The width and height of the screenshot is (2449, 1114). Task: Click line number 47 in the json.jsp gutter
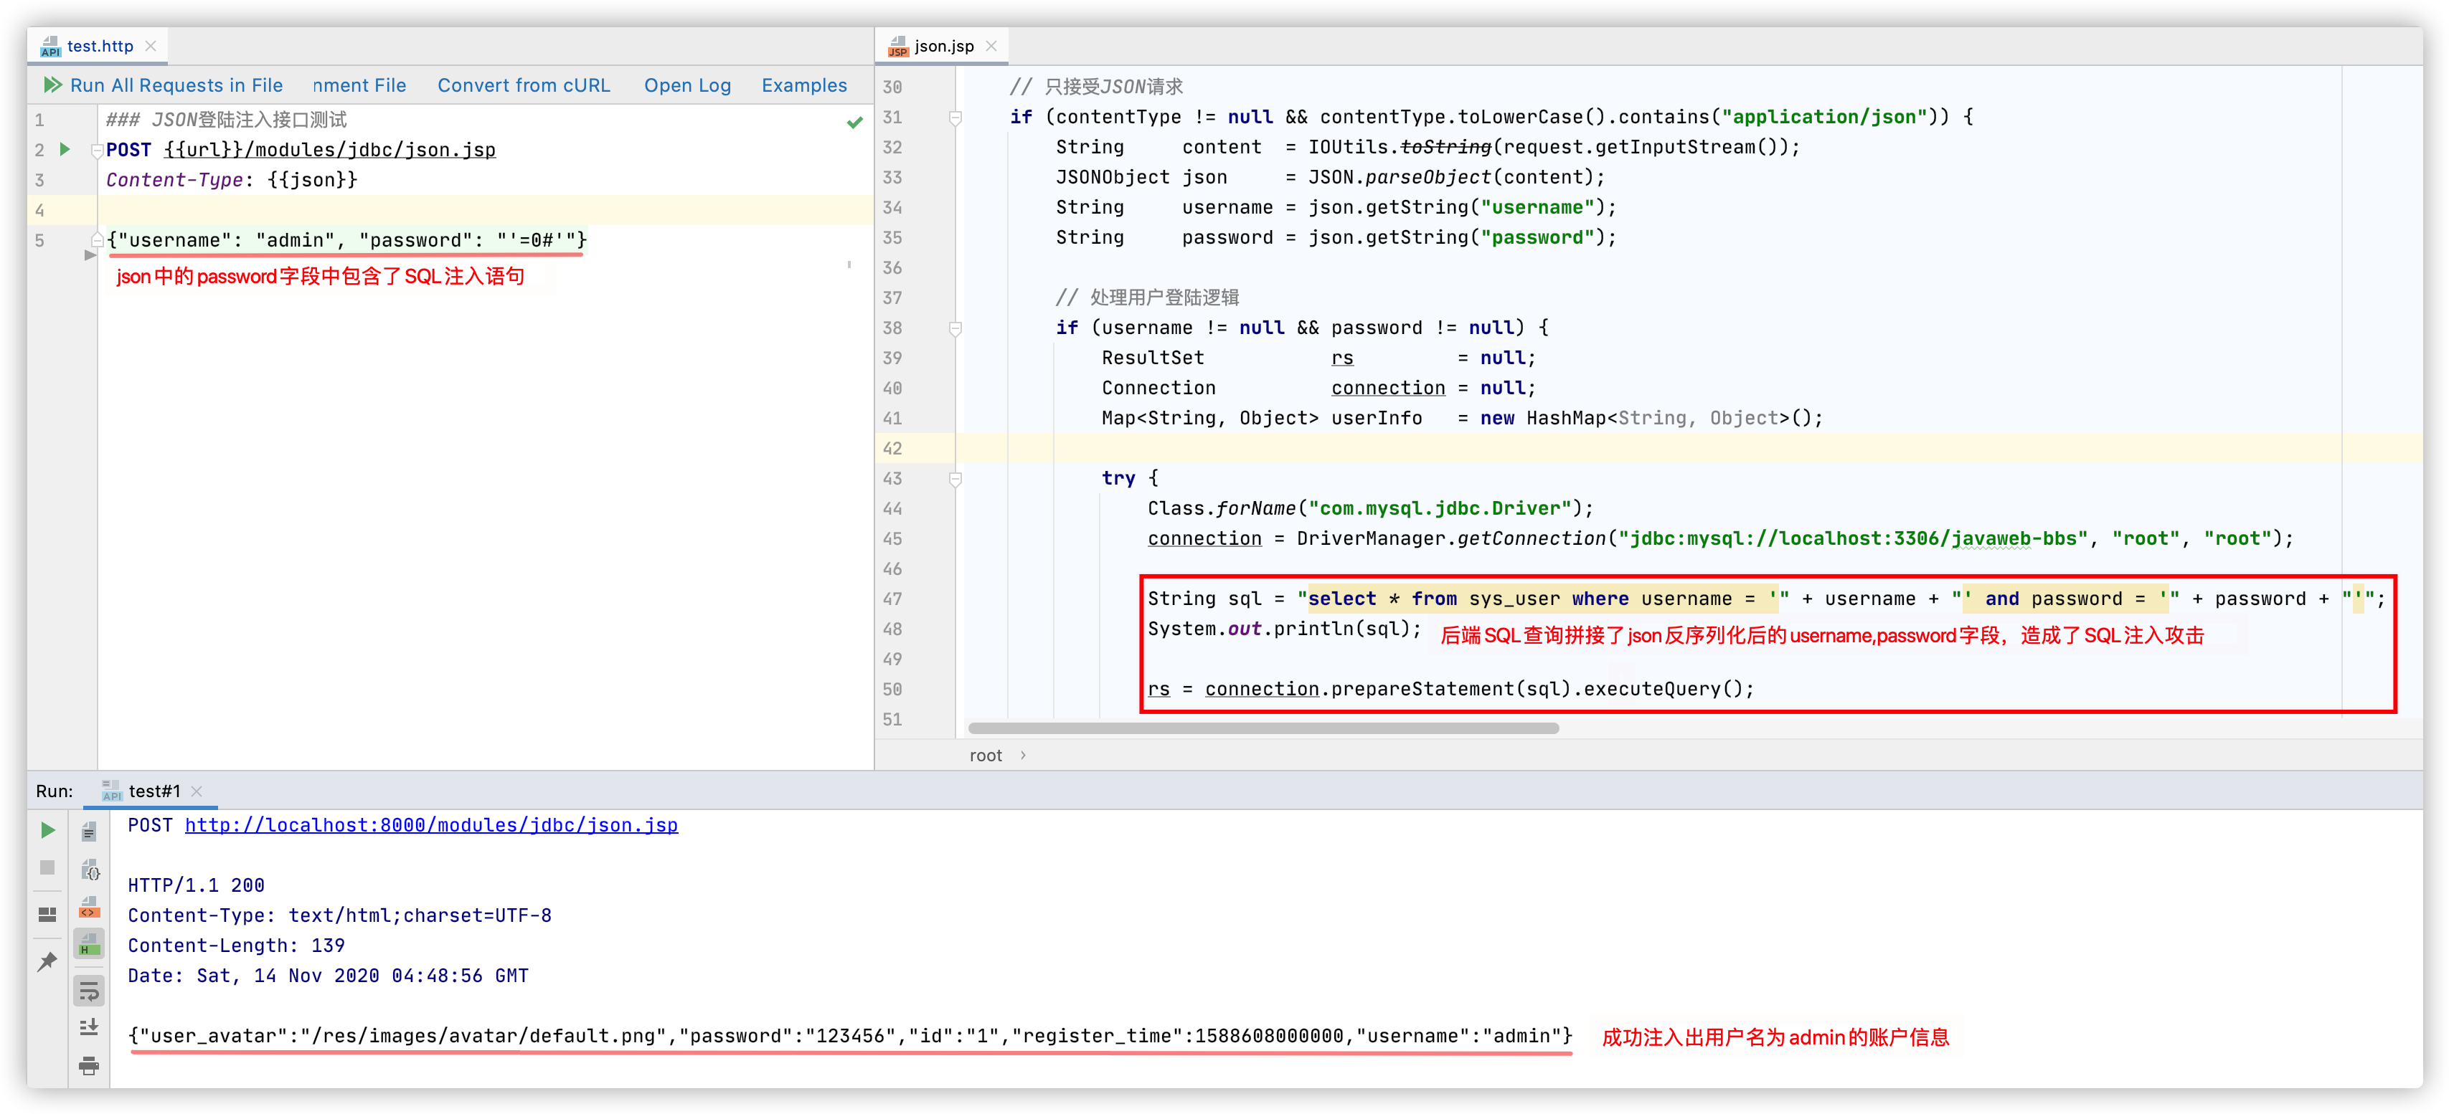click(892, 599)
